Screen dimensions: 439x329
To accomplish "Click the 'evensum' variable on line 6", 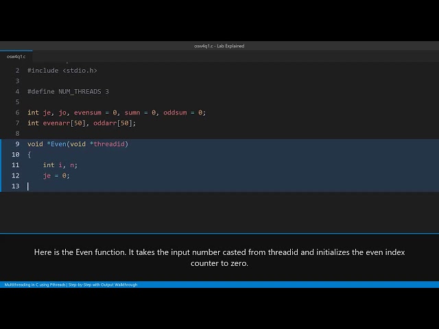I will [x=88, y=112].
